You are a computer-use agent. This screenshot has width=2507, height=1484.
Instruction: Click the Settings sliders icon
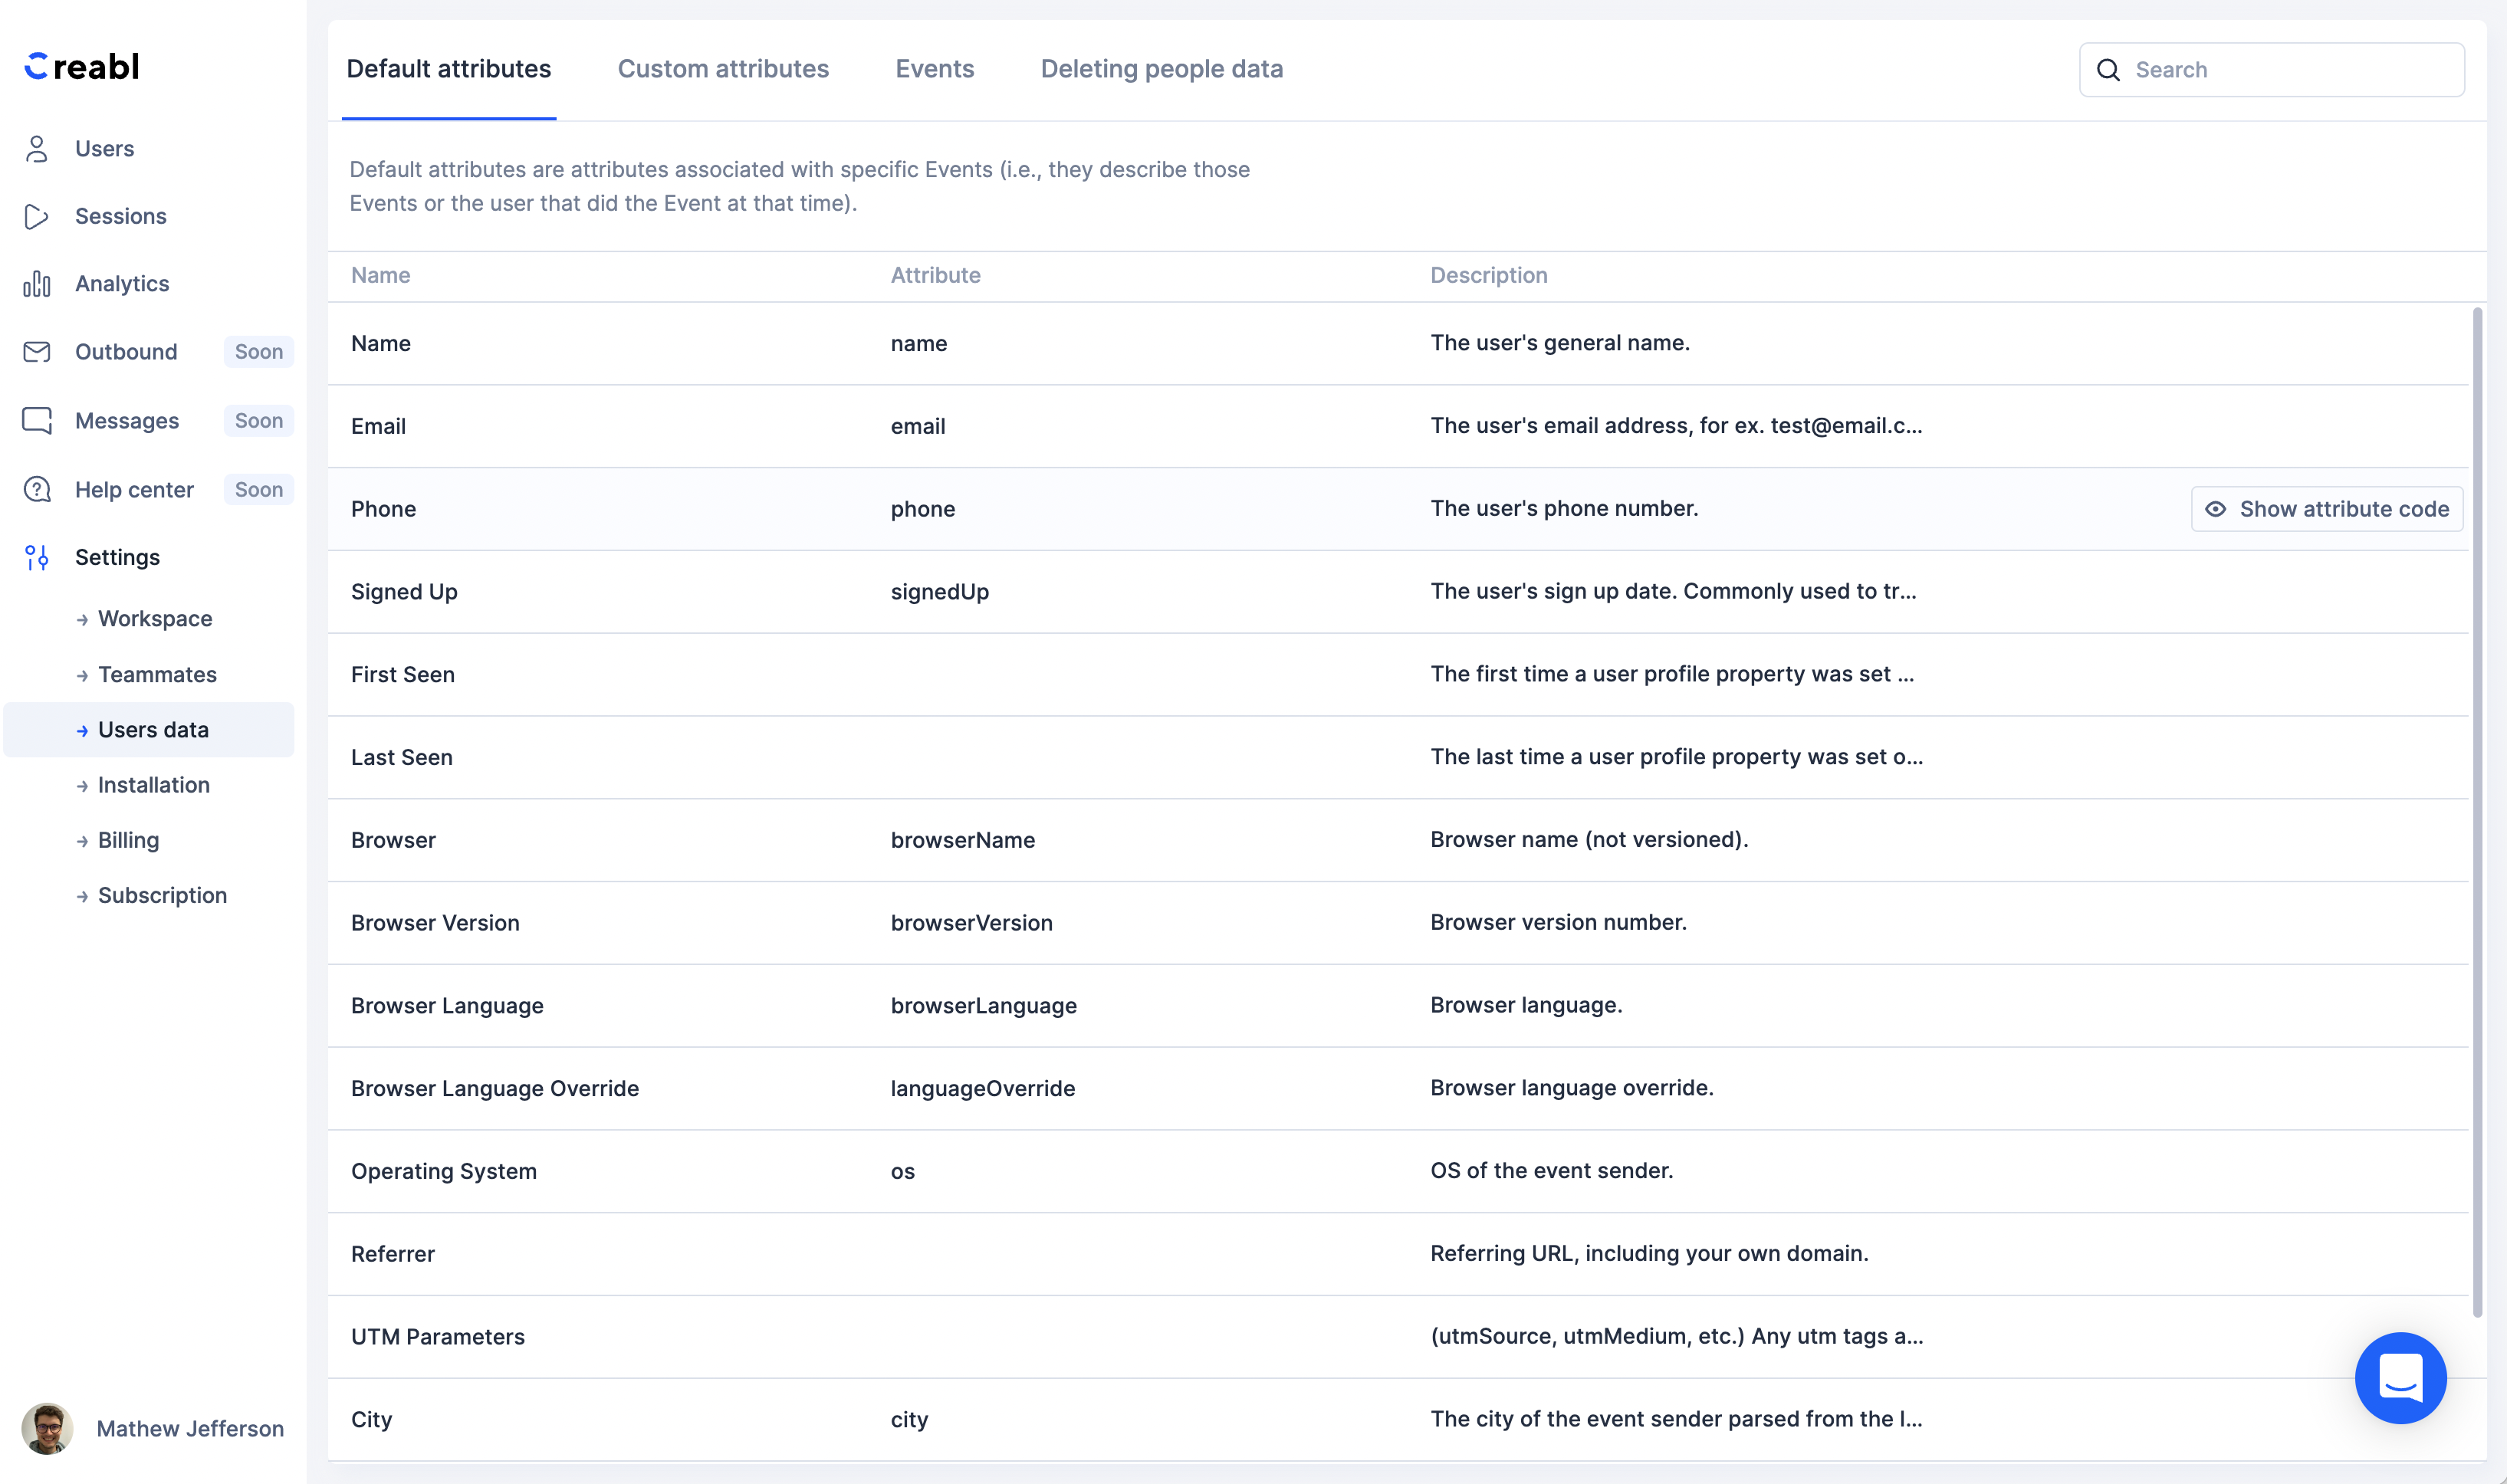point(37,557)
